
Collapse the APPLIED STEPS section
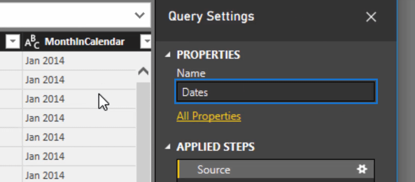click(x=168, y=147)
